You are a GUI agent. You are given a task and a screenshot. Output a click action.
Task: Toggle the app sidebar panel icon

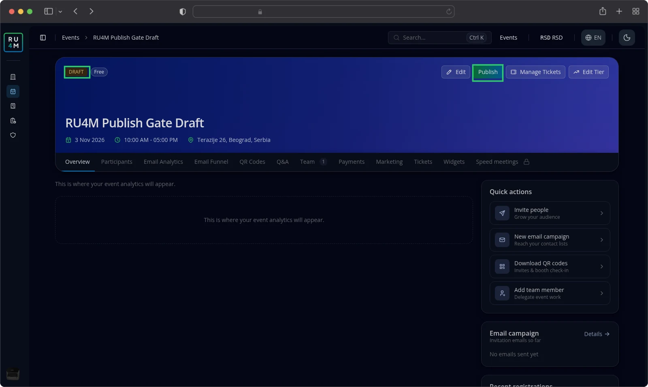point(43,38)
